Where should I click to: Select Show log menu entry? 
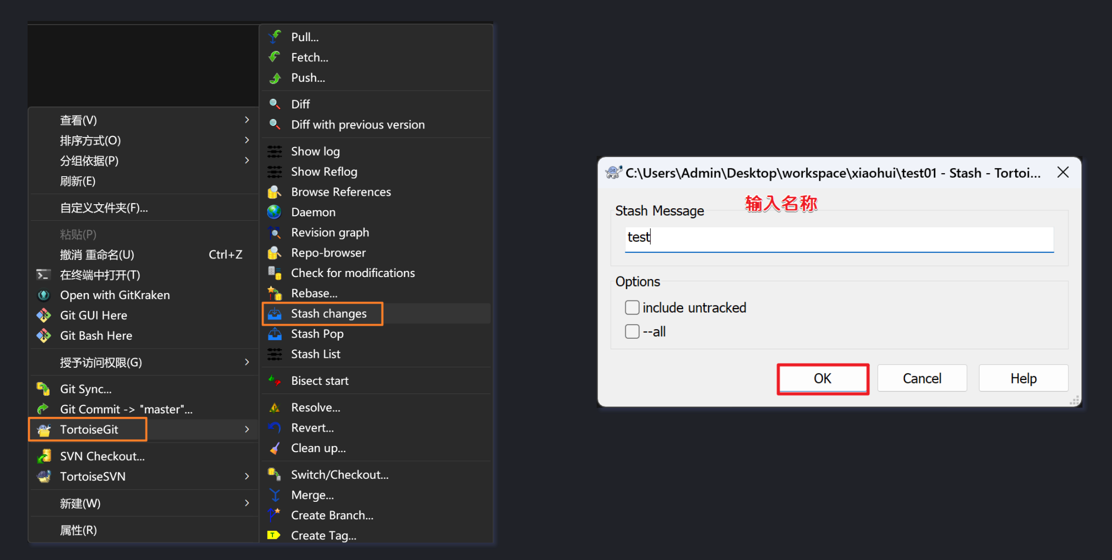coord(315,152)
